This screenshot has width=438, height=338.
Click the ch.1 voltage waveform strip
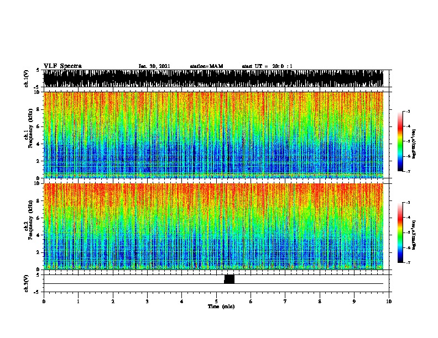click(213, 78)
